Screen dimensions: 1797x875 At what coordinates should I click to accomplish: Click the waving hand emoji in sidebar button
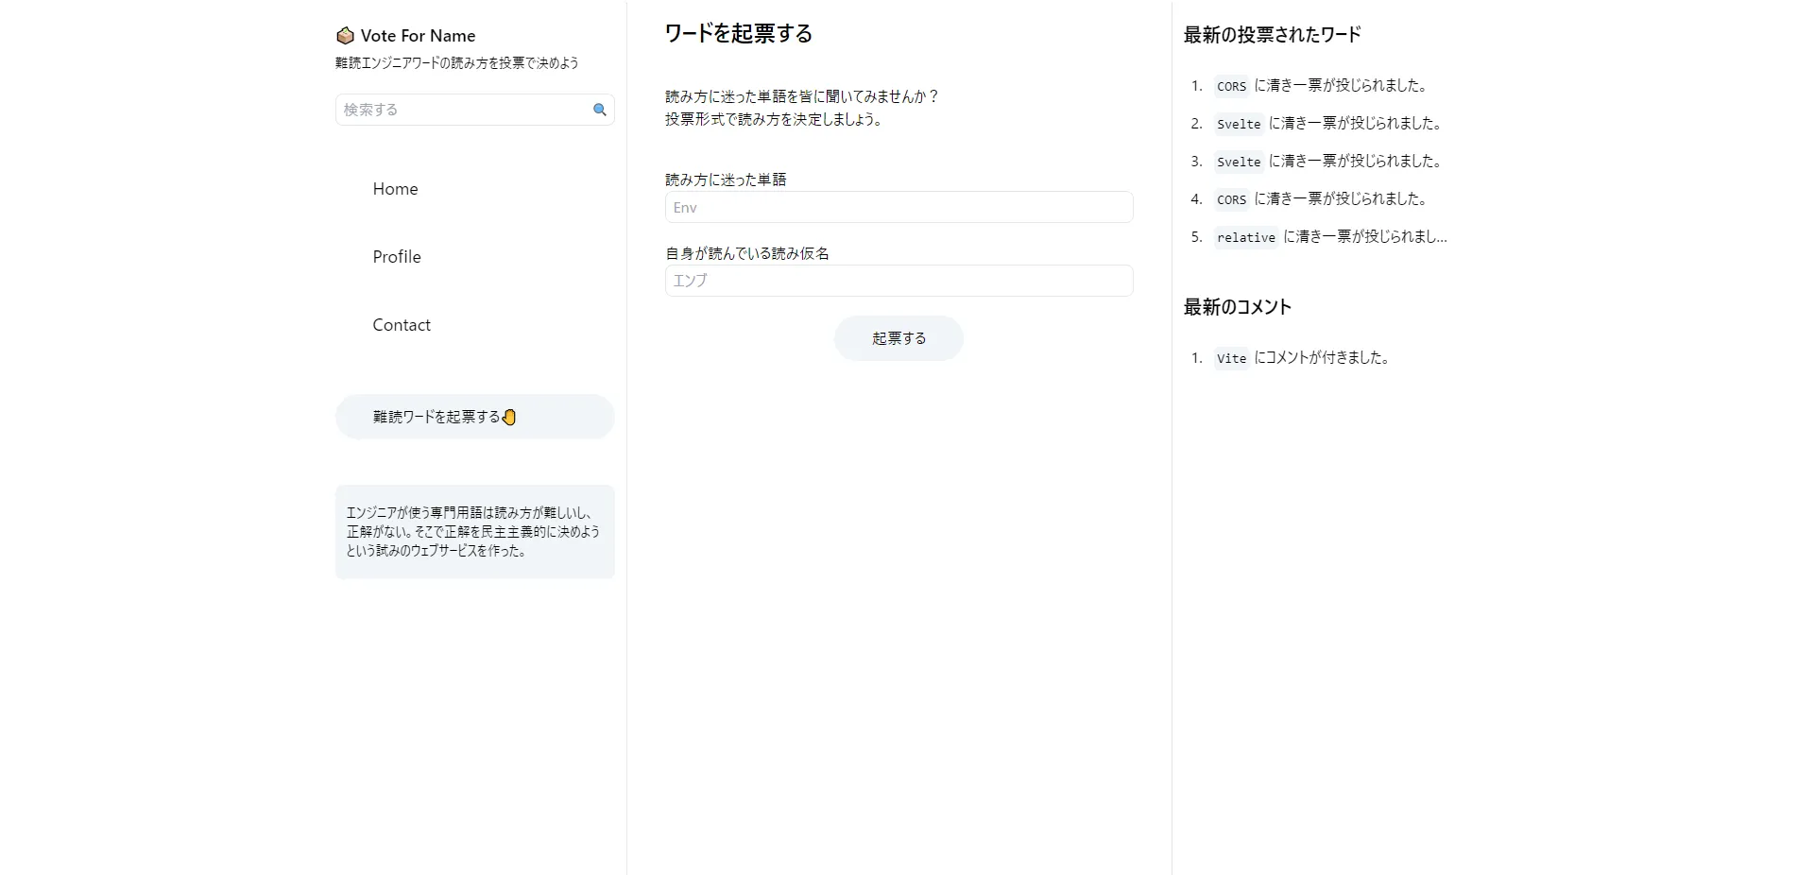coord(509,417)
